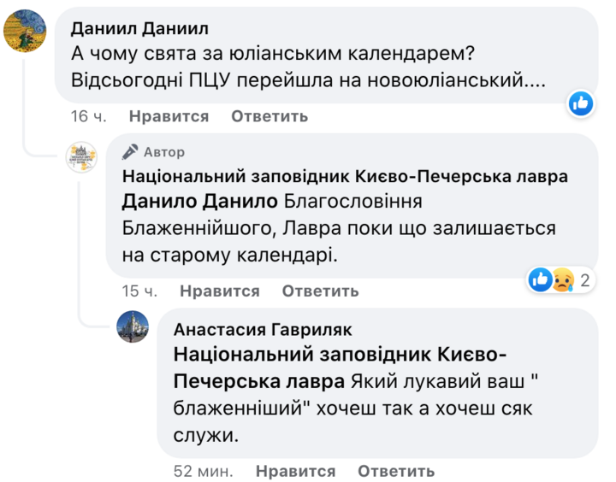Click the 16 ч. comment timestamp
The height and width of the screenshot is (482, 616).
coord(87,116)
